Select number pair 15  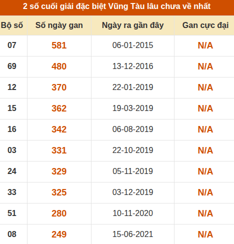(x=12, y=108)
